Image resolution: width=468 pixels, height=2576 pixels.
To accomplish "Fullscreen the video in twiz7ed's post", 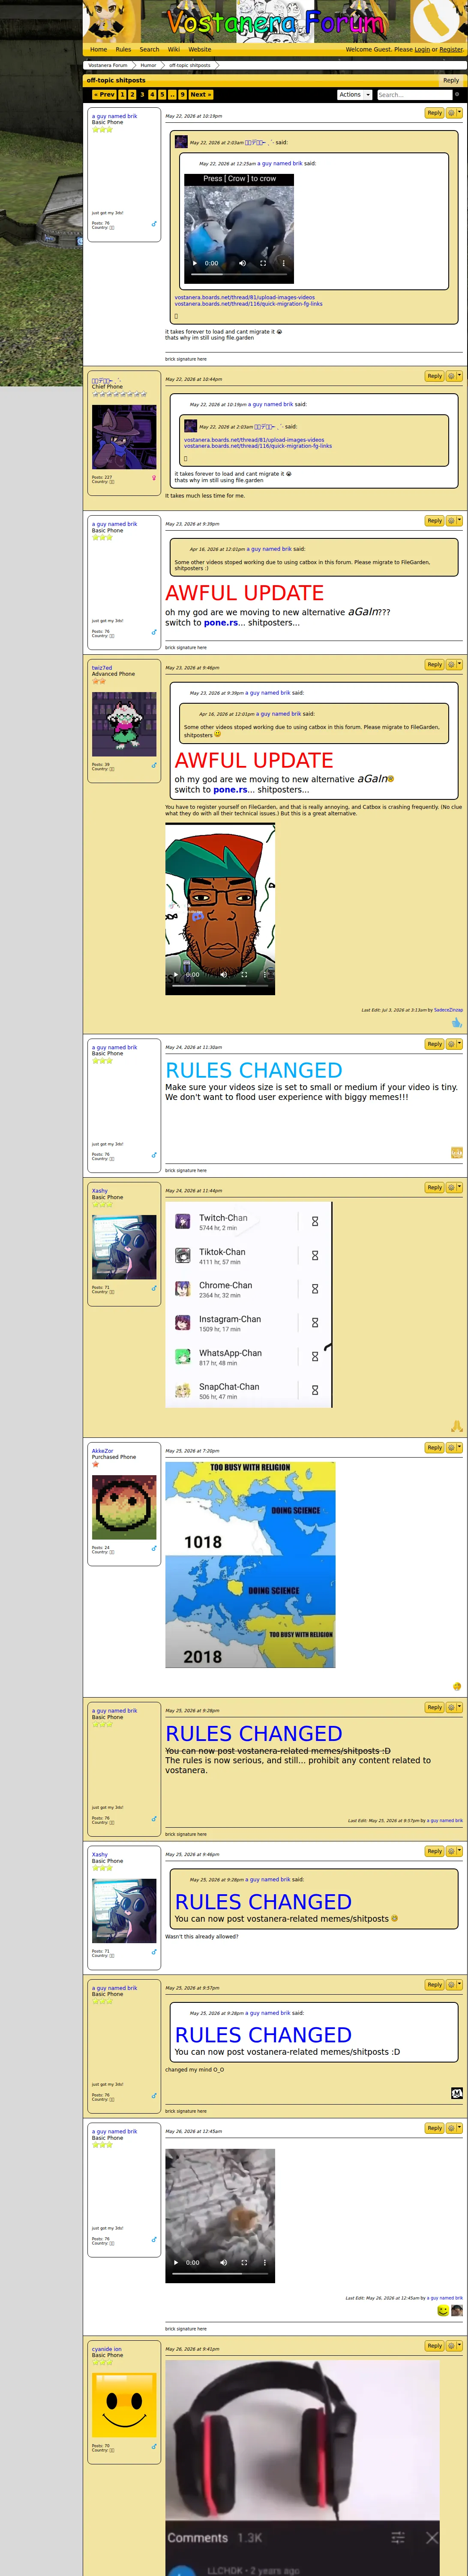I will [x=243, y=974].
